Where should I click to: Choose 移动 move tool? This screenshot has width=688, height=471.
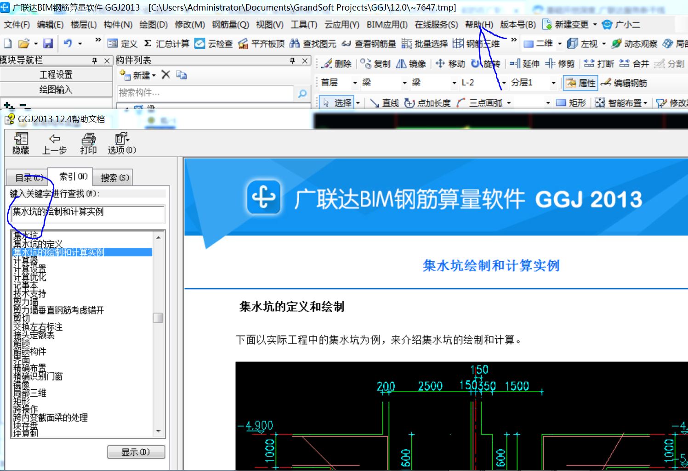click(450, 63)
